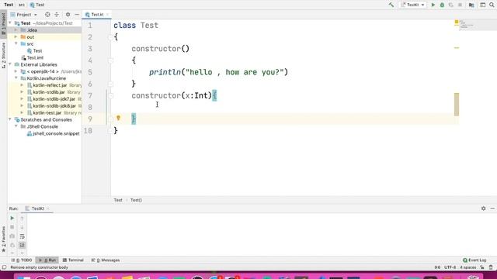
Task: Open the Messages tool window
Action: click(x=106, y=260)
